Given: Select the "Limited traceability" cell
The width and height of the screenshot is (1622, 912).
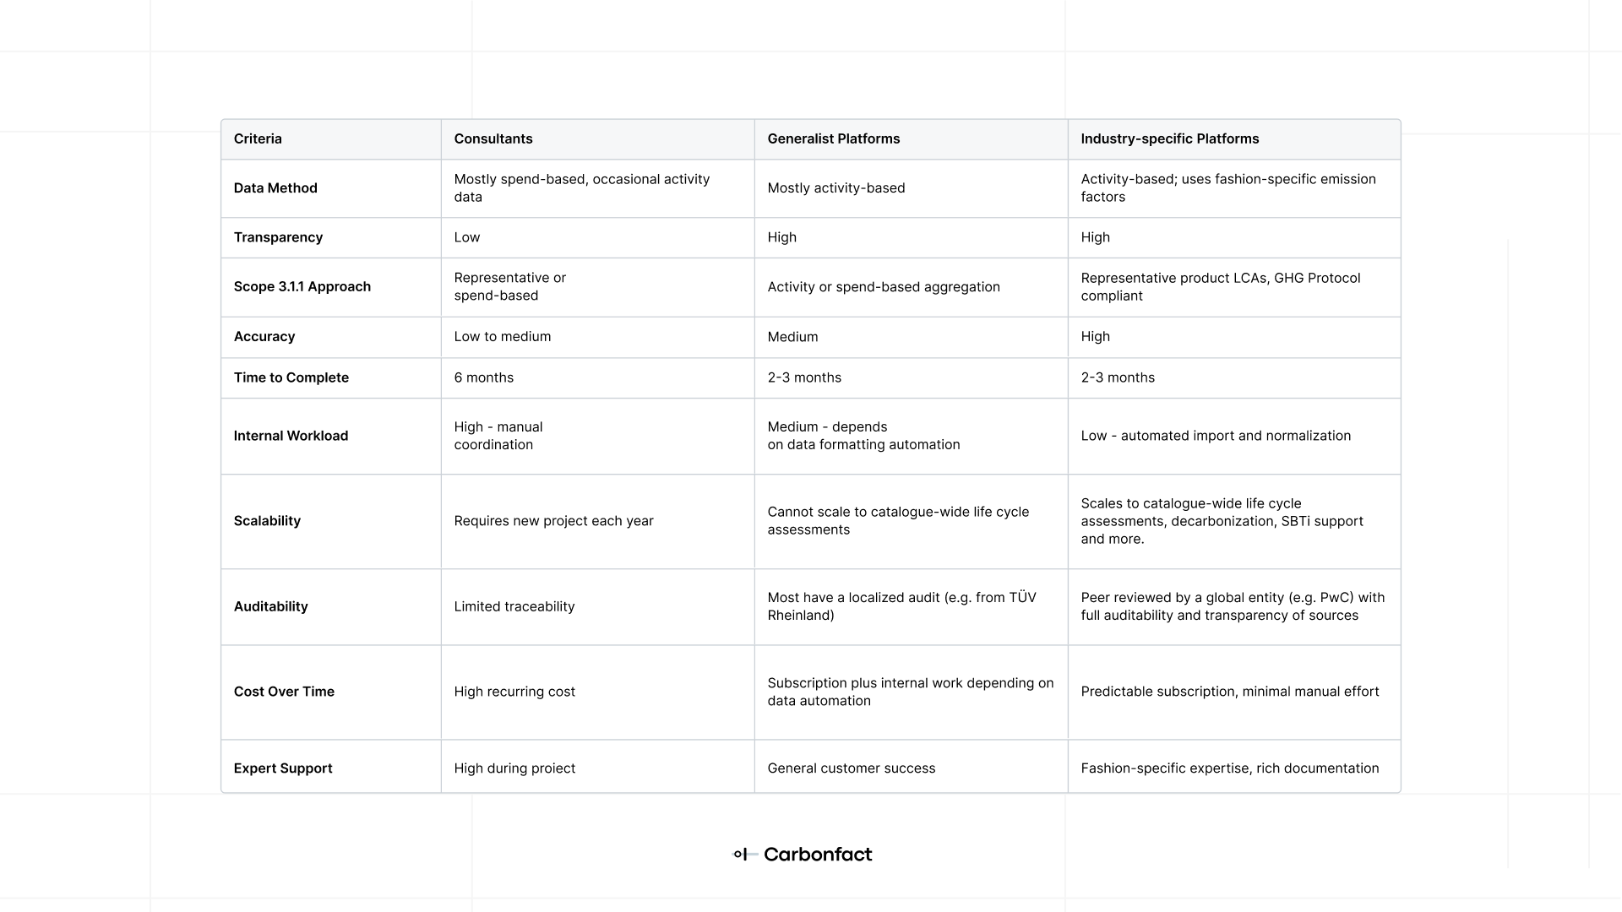Looking at the screenshot, I should click(514, 606).
